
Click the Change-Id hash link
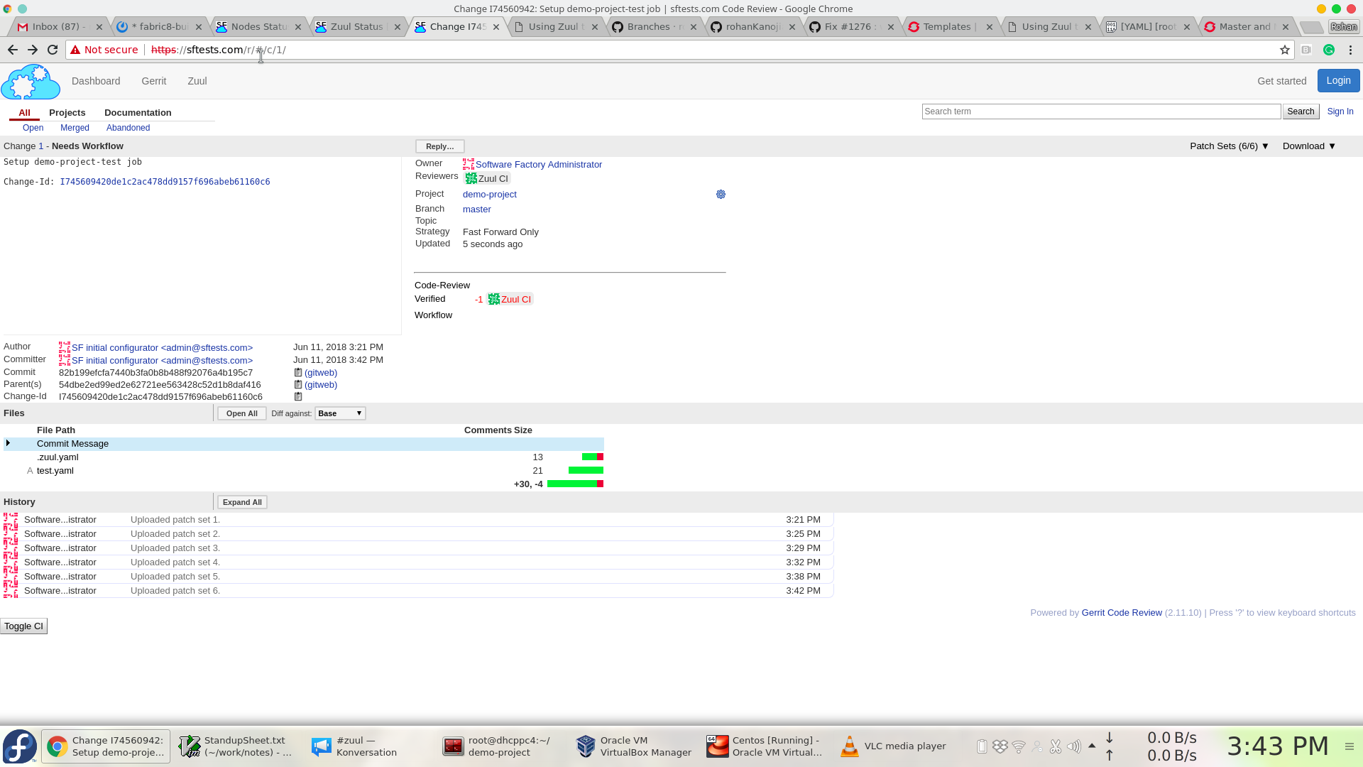165,182
